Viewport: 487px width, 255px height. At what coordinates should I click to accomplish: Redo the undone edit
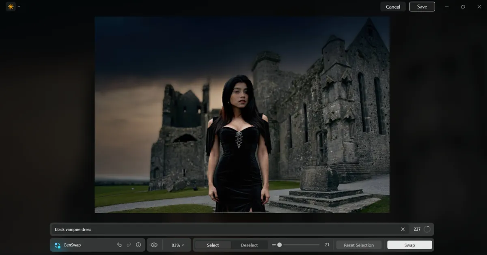pyautogui.click(x=129, y=245)
